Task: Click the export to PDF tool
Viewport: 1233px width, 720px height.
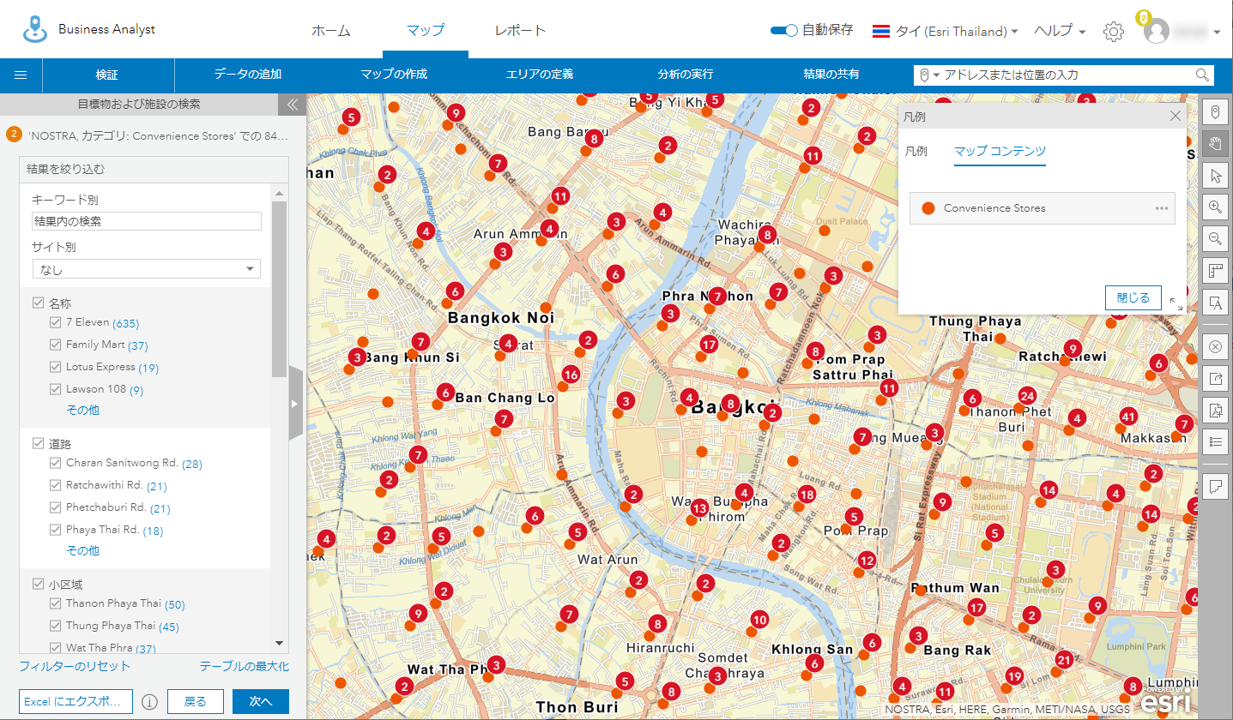Action: coord(1215,410)
